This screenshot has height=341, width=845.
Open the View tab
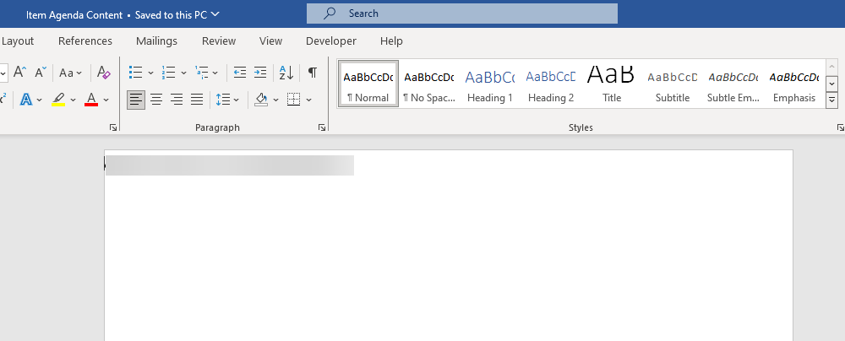270,41
